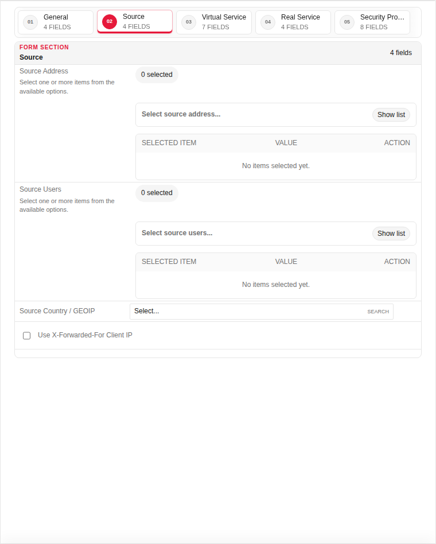Click the 04 step badge for Real Service
Viewport: 436px width, 544px height.
(268, 22)
